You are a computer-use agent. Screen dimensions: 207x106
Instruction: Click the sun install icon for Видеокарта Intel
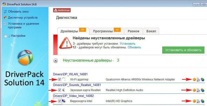pos(194,101)
